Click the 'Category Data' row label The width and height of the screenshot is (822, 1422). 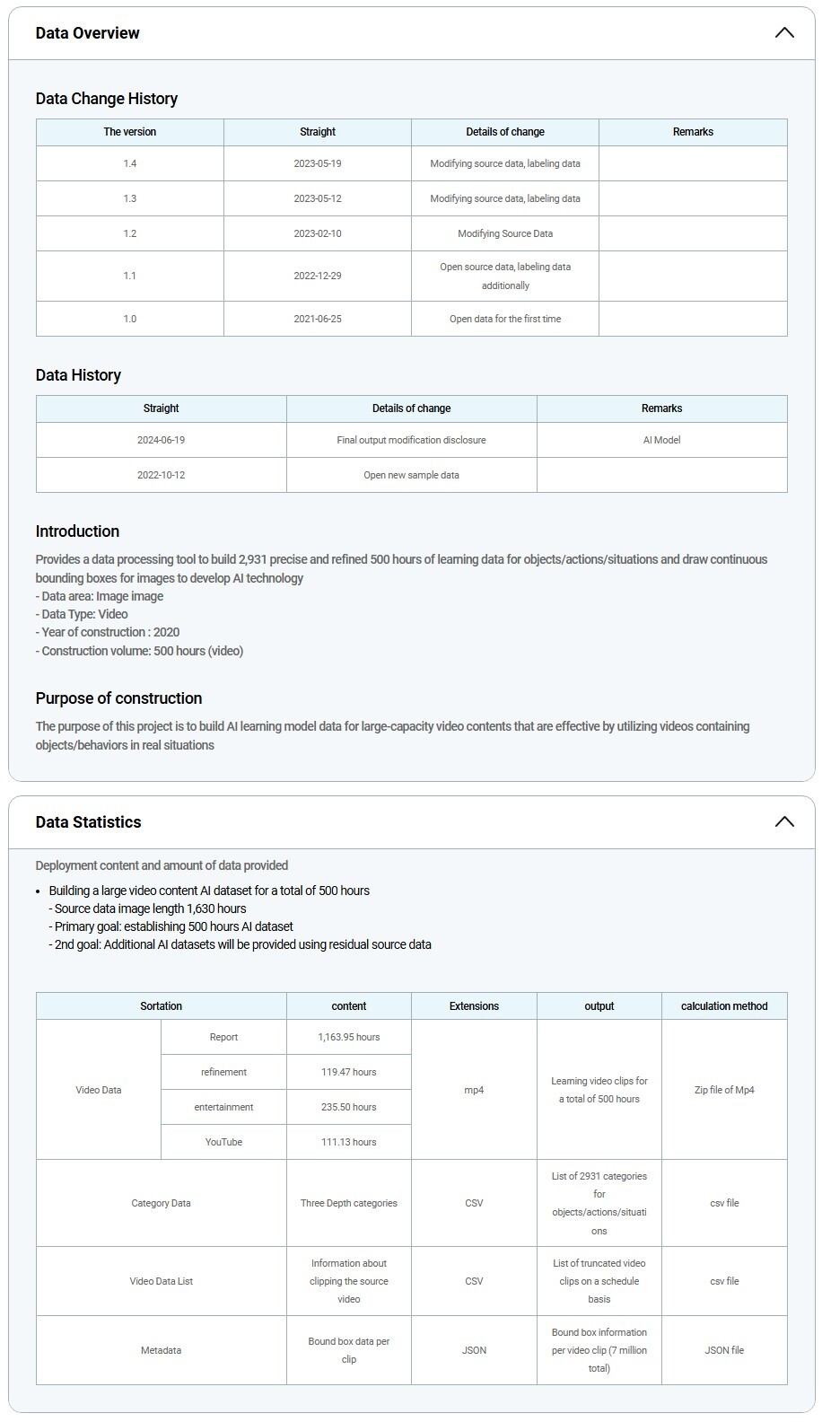161,1203
